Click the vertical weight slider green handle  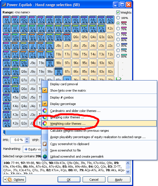119,79
